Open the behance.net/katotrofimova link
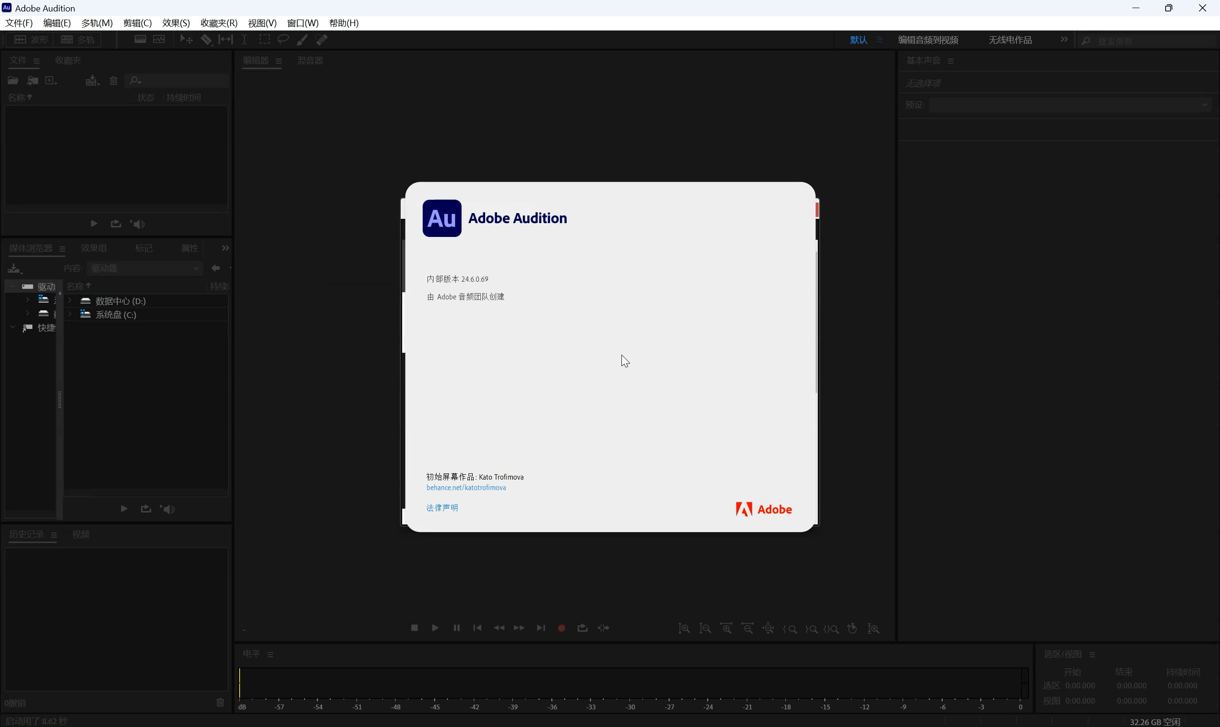Image resolution: width=1220 pixels, height=727 pixels. point(466,488)
